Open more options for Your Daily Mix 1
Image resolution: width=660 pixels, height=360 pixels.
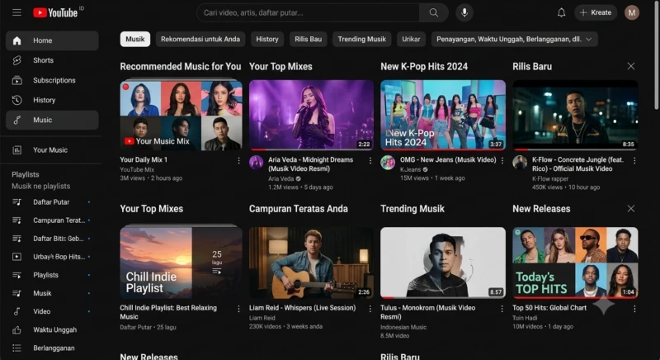click(x=238, y=160)
